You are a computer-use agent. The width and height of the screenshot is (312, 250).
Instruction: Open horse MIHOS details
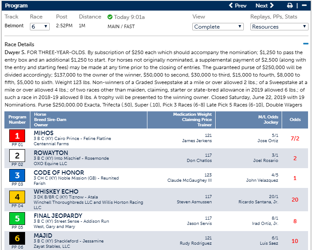[44, 133]
